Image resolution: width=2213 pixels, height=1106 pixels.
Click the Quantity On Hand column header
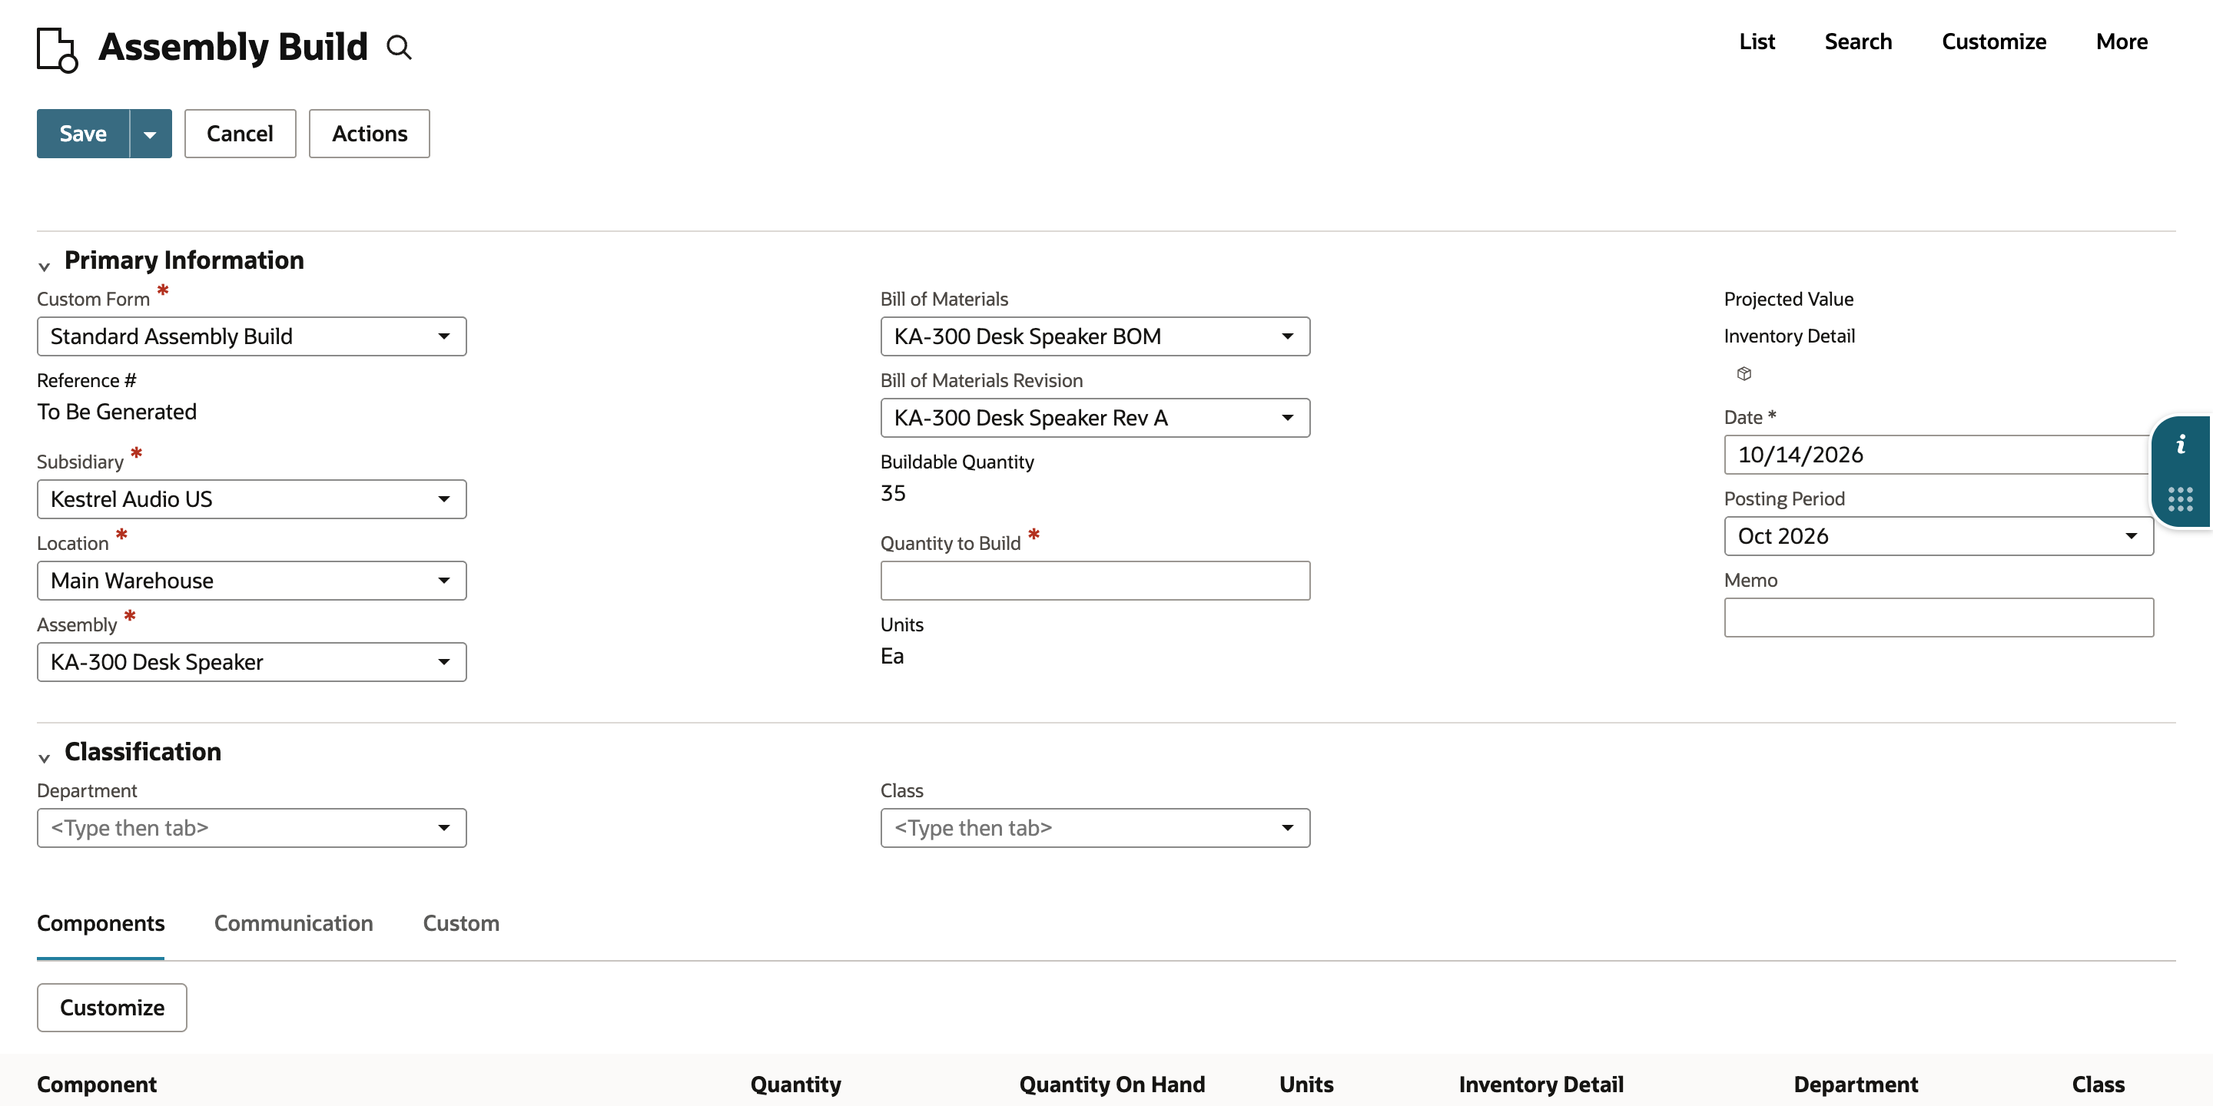[x=1112, y=1084]
